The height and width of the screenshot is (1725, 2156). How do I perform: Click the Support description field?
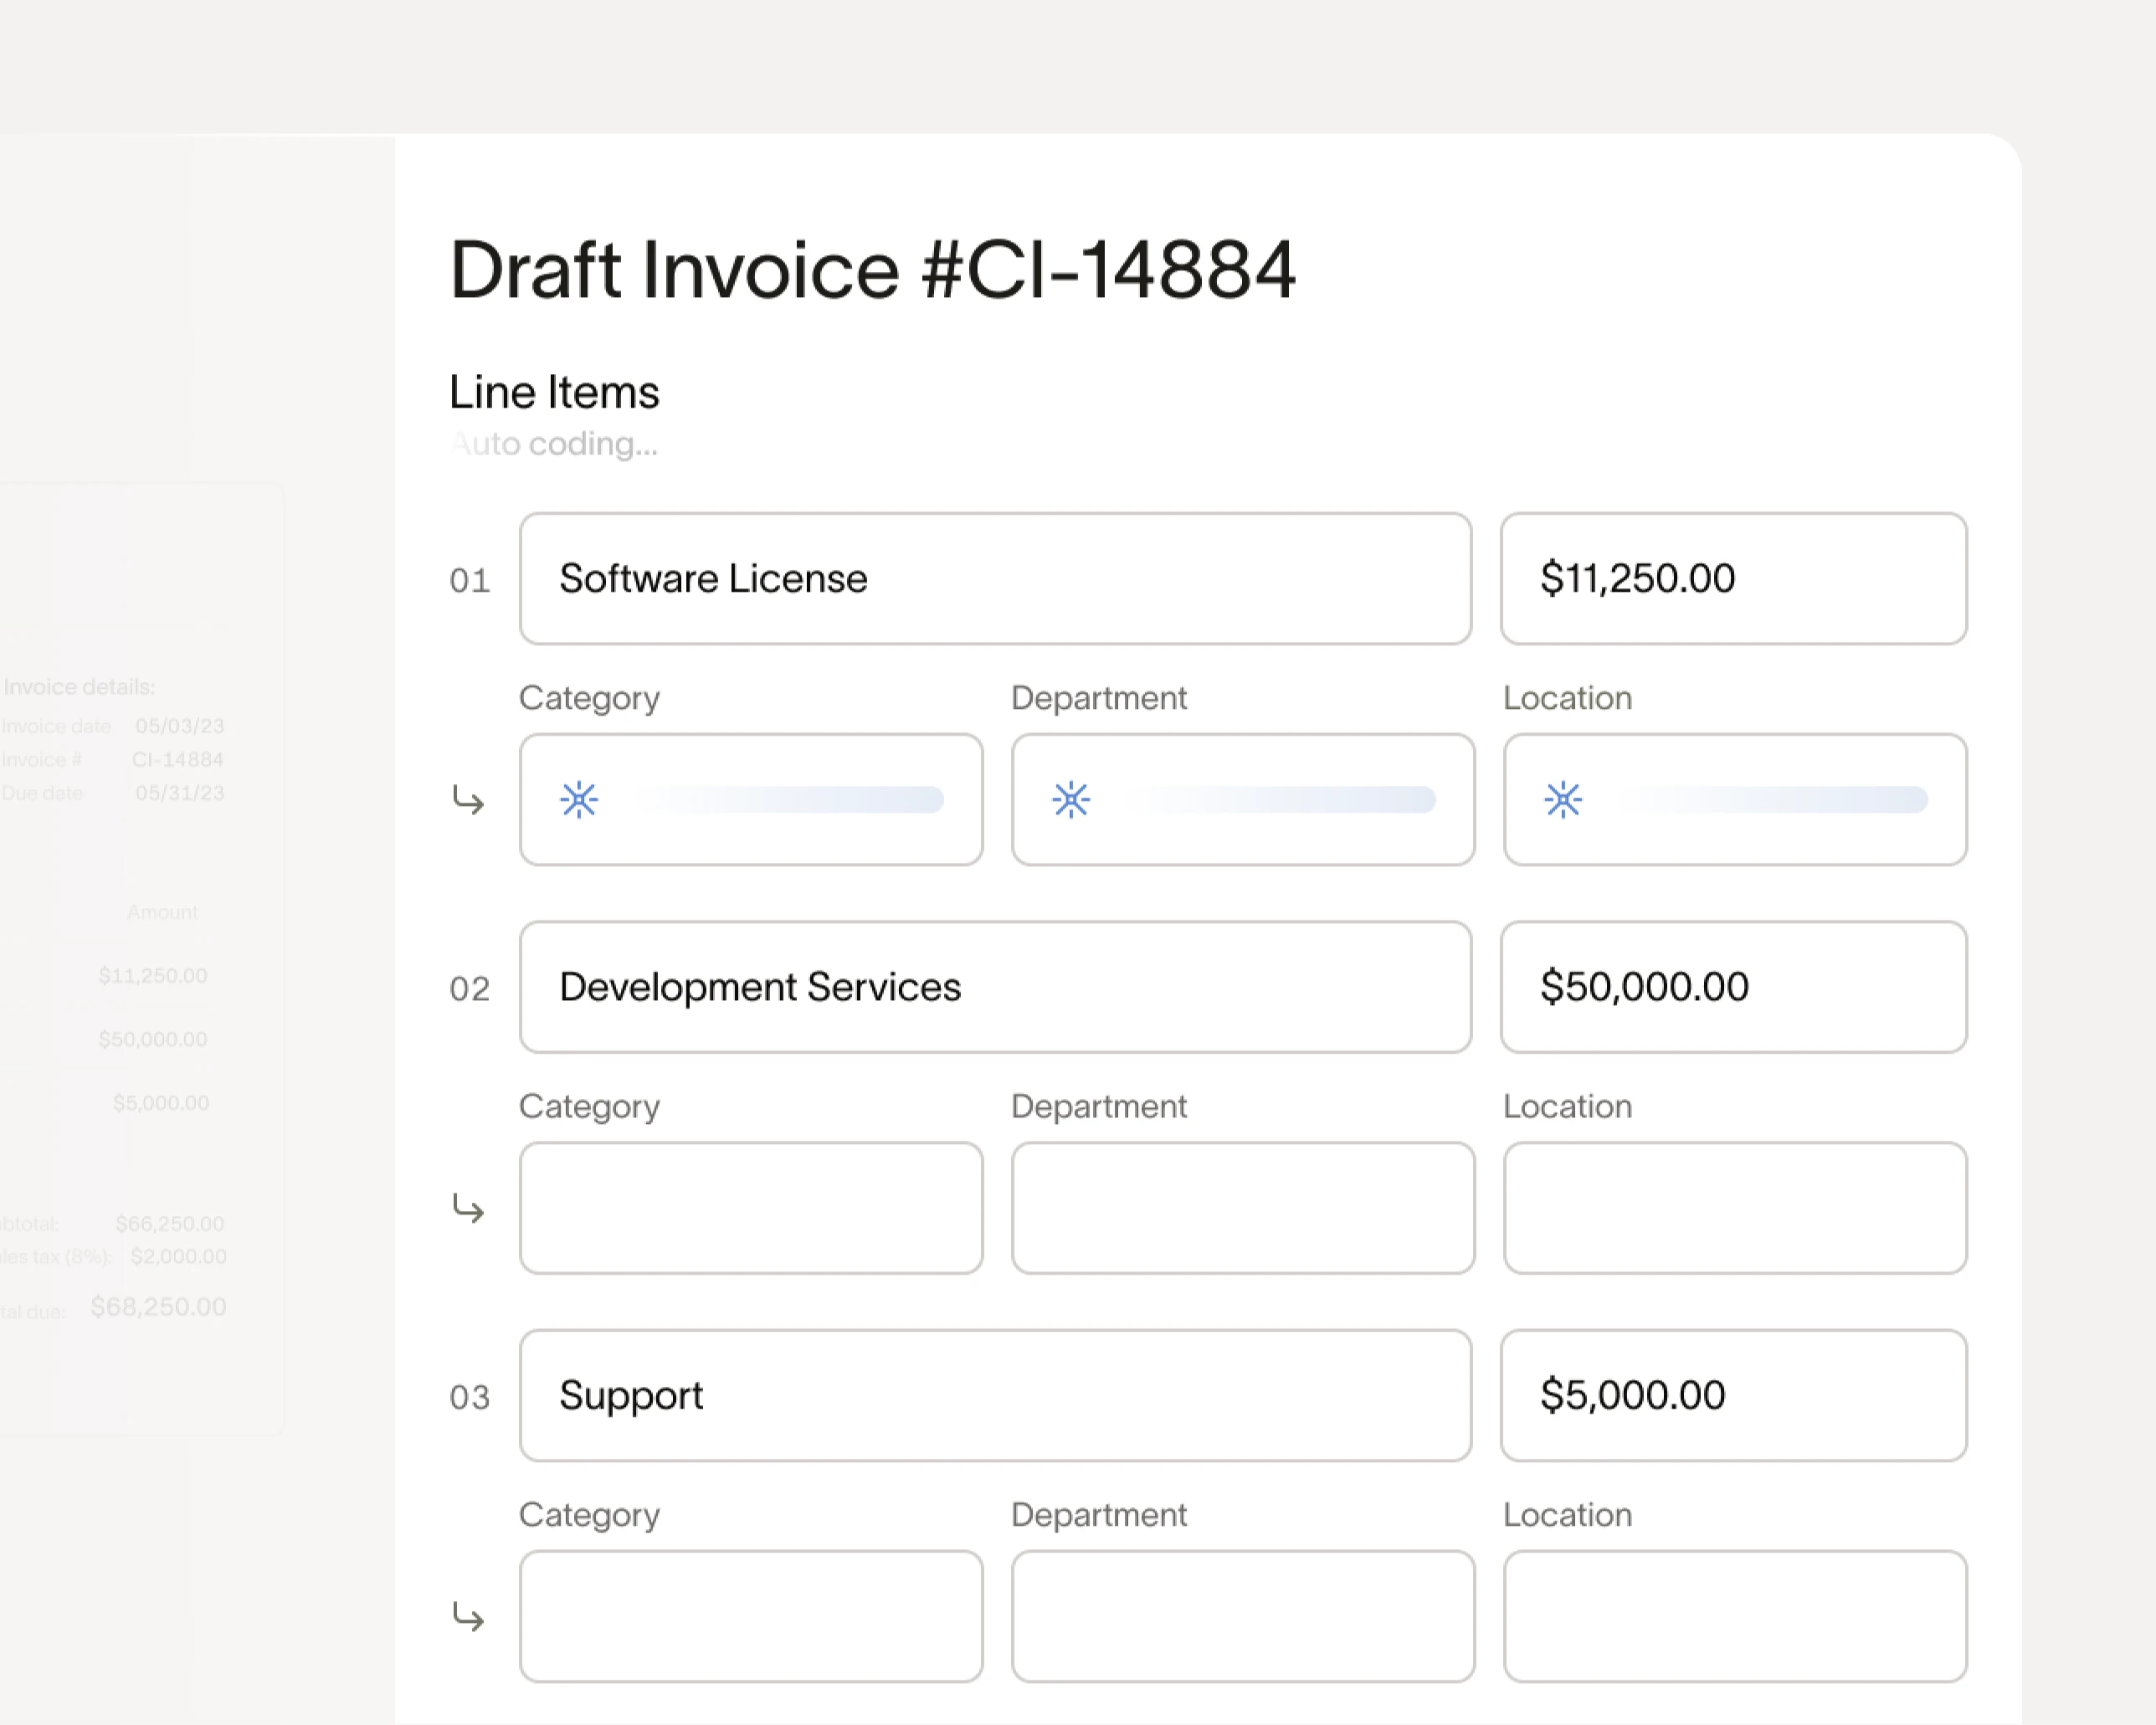point(995,1395)
